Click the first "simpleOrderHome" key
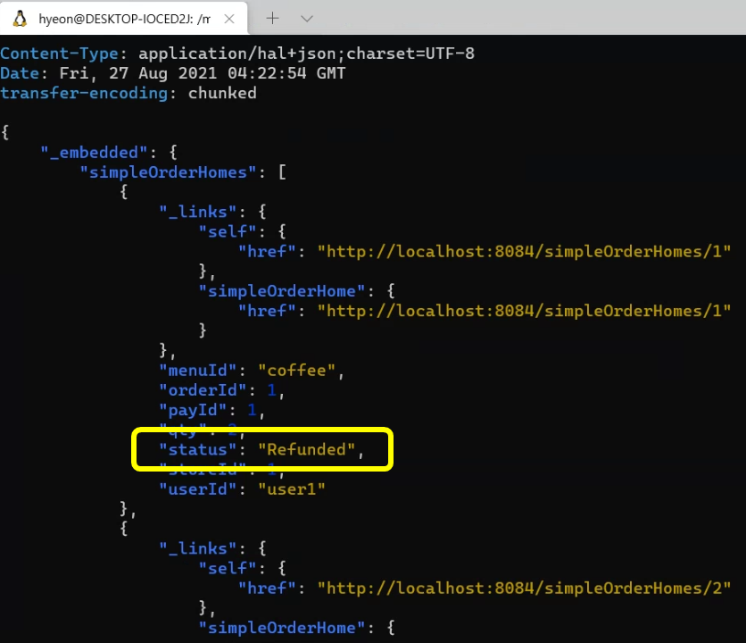Image resolution: width=746 pixels, height=643 pixels. point(282,291)
